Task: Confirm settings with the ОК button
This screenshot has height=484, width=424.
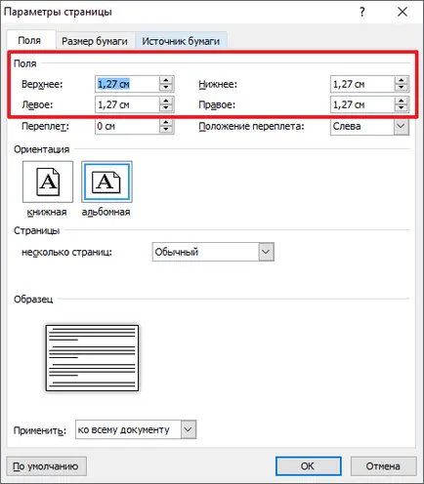Action: click(308, 466)
